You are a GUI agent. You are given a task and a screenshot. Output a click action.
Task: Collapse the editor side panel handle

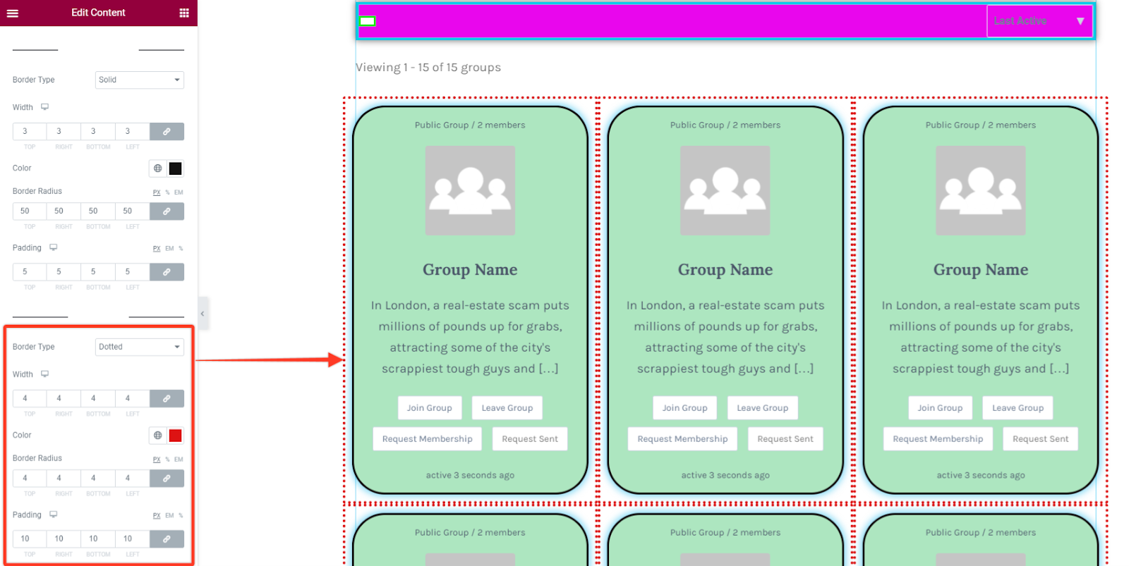coord(203,314)
